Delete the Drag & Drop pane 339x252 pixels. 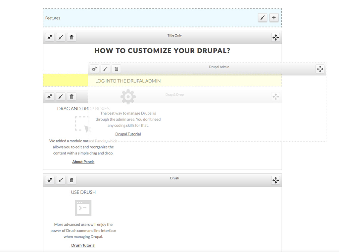point(72,96)
